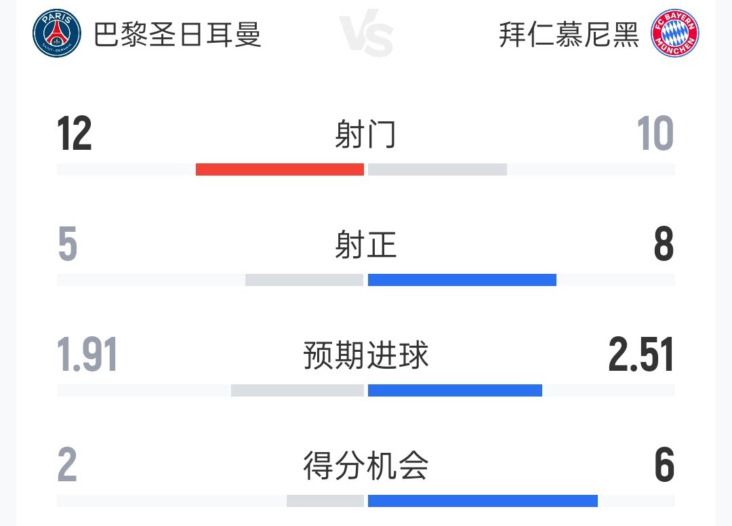Click the blue Bayern shots-on-target bar
This screenshot has height=526, width=732.
coord(462,280)
